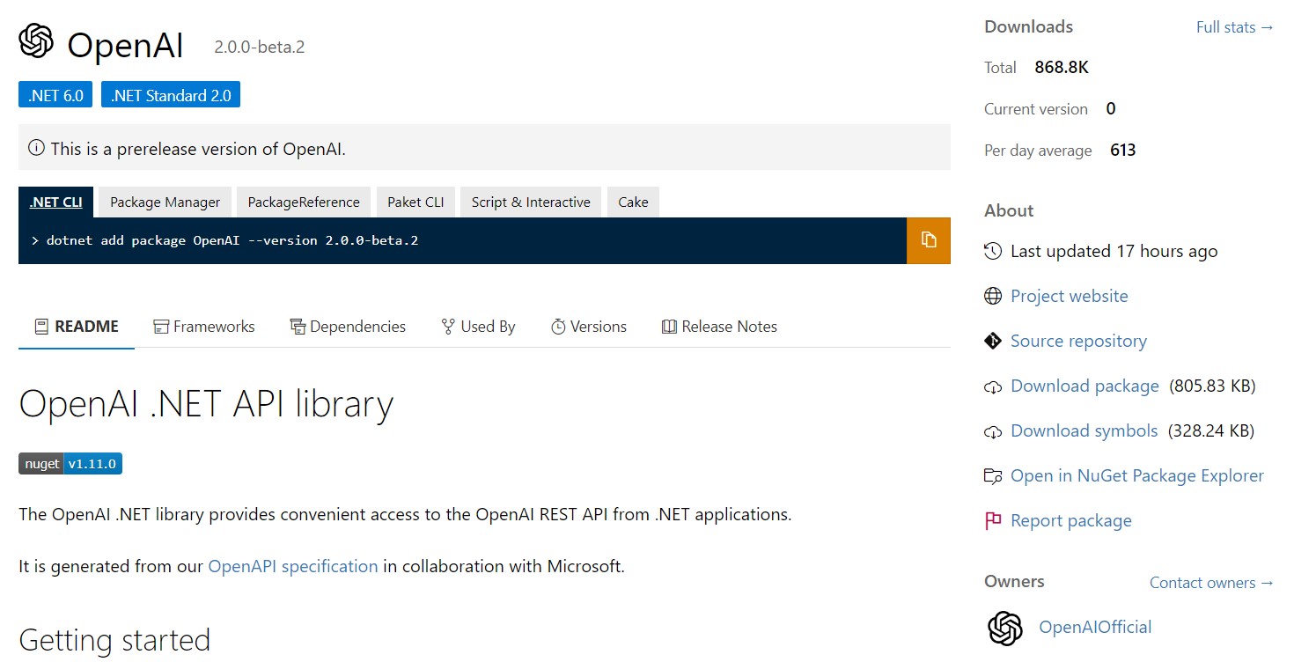
Task: Click the nuget v1.11.0 badge
Action: pyautogui.click(x=70, y=464)
